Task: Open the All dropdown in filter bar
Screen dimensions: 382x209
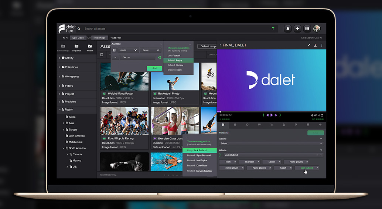Action: 65,38
